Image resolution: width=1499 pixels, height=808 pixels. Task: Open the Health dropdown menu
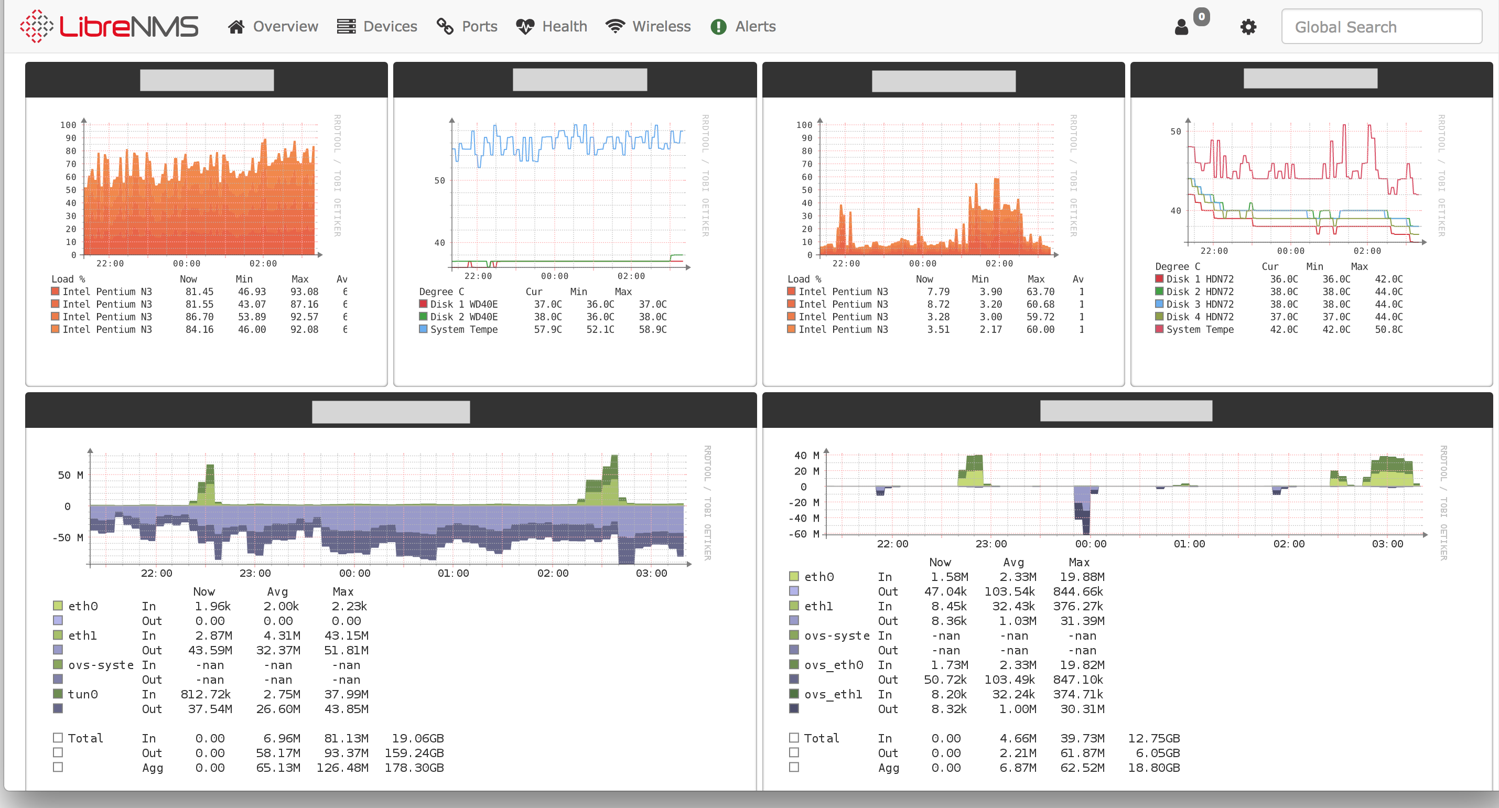coord(551,26)
